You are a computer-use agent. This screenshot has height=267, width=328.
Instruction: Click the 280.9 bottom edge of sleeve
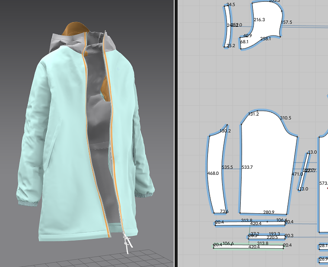point(268,212)
